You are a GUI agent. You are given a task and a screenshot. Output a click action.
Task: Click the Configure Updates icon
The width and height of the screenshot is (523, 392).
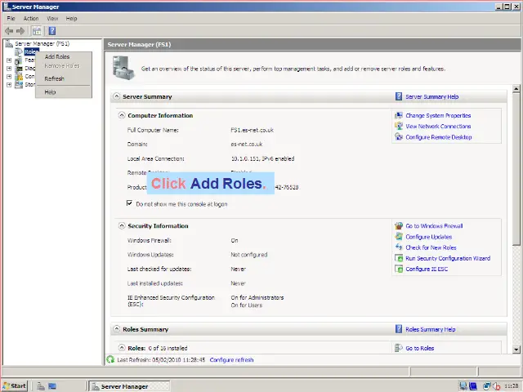[399, 237]
